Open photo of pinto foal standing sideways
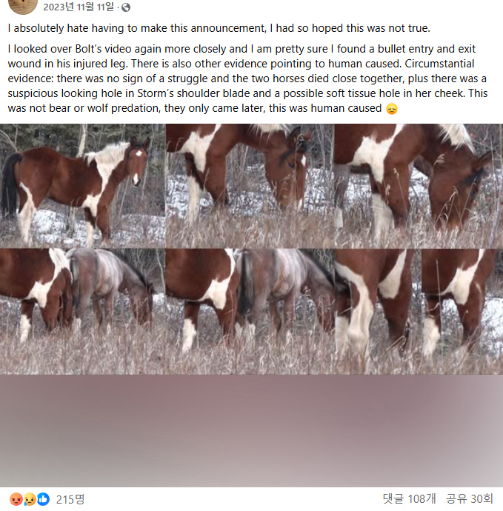503x511 pixels. 82,186
